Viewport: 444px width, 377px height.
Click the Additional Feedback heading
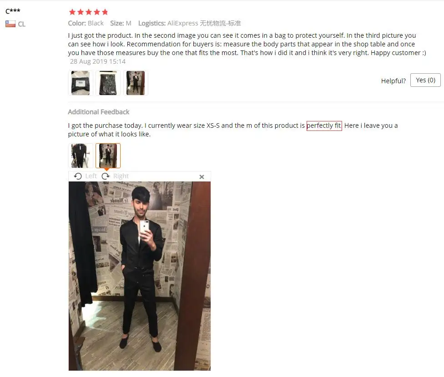(99, 112)
